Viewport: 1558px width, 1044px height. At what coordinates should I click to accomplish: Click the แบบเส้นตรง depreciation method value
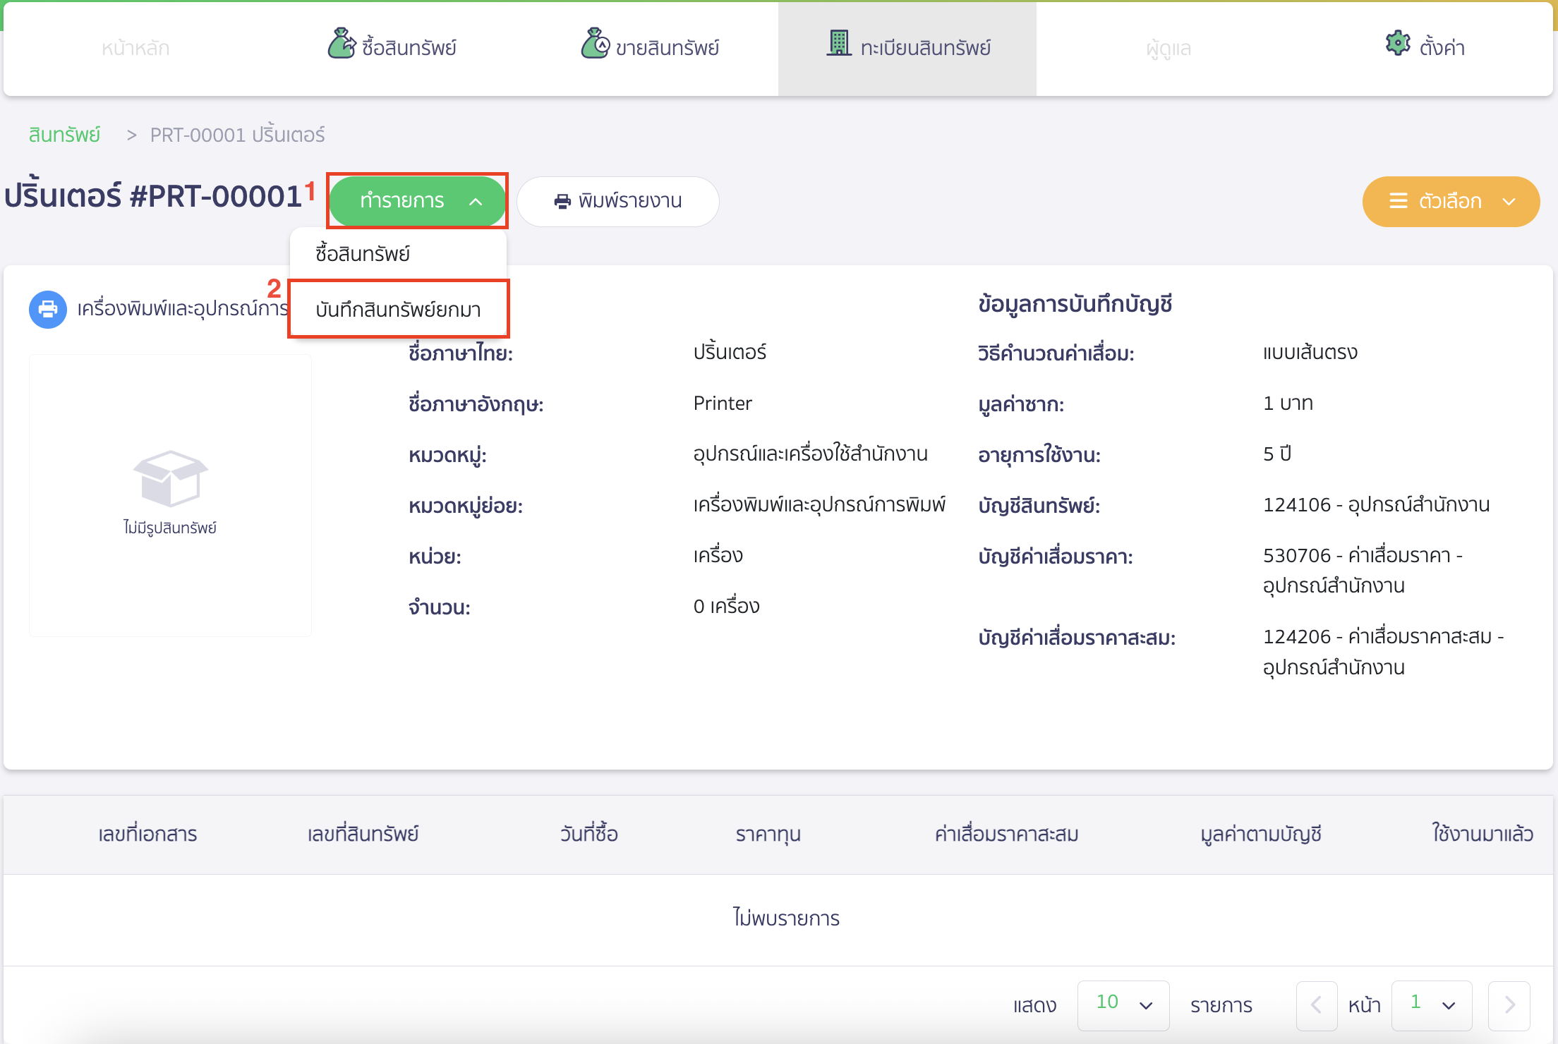pos(1310,352)
